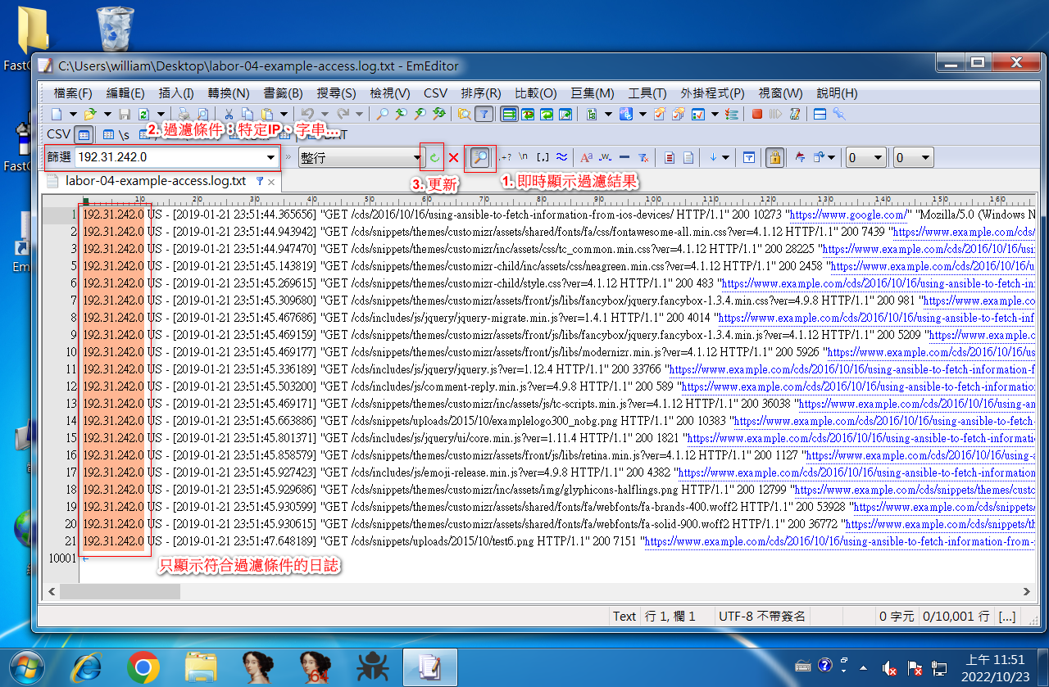Paste with the clipboard icon
Screen dimensions: 1049x687
267,114
